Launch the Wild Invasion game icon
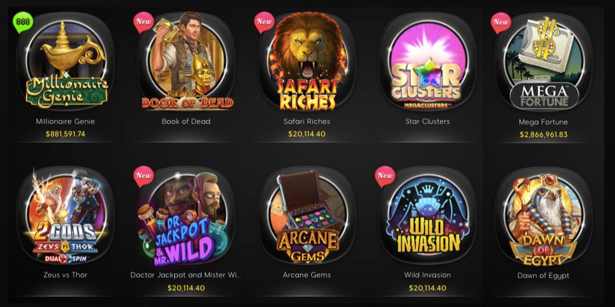This screenshot has width=615, height=307. click(x=428, y=215)
